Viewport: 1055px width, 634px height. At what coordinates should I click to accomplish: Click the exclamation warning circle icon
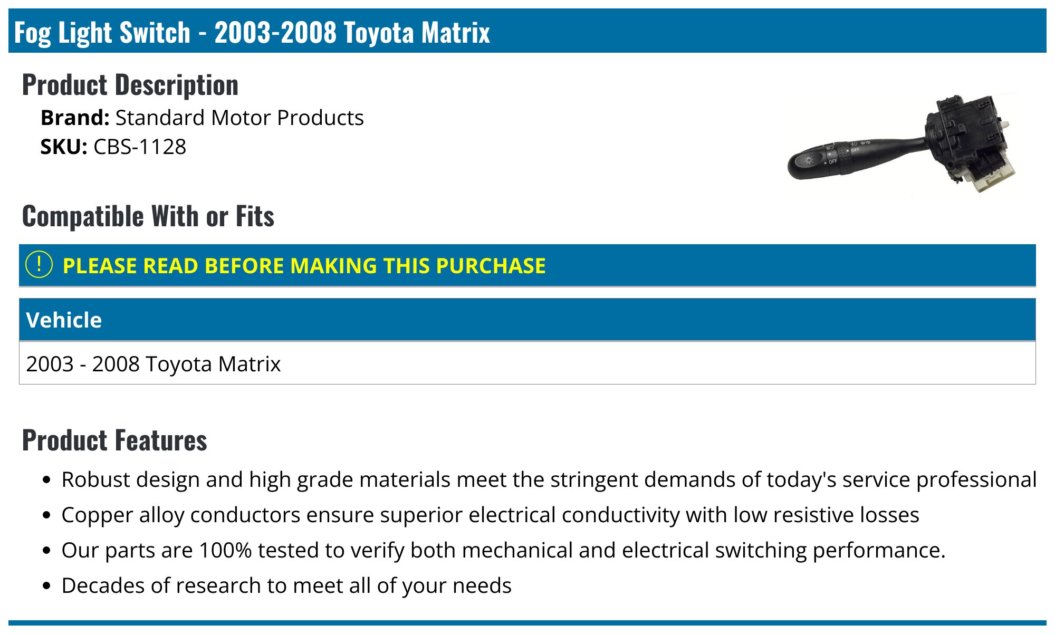click(x=39, y=265)
